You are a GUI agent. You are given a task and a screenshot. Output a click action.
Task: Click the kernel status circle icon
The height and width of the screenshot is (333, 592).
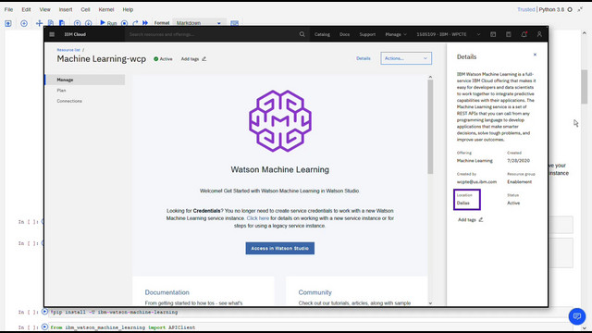tap(570, 9)
